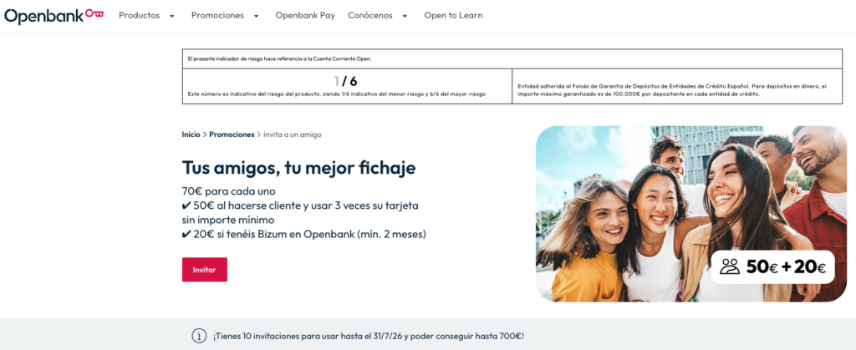The height and width of the screenshot is (350, 856).
Task: Expand the Promociones dropdown arrow
Action: (x=256, y=17)
